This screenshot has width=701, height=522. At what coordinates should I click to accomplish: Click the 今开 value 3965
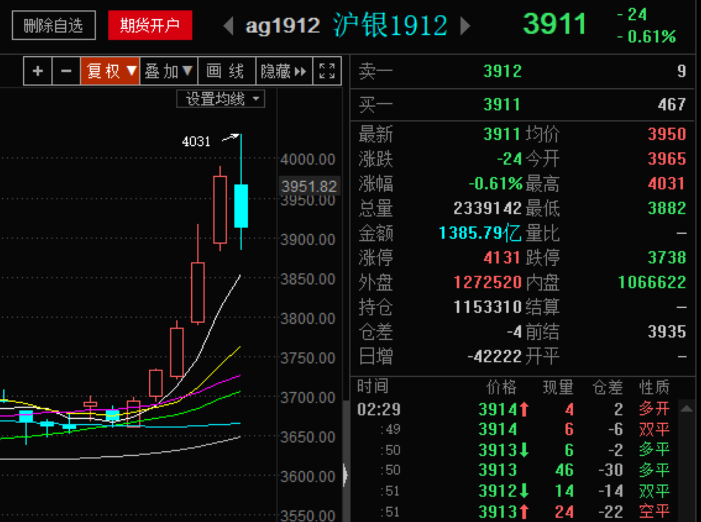667,159
